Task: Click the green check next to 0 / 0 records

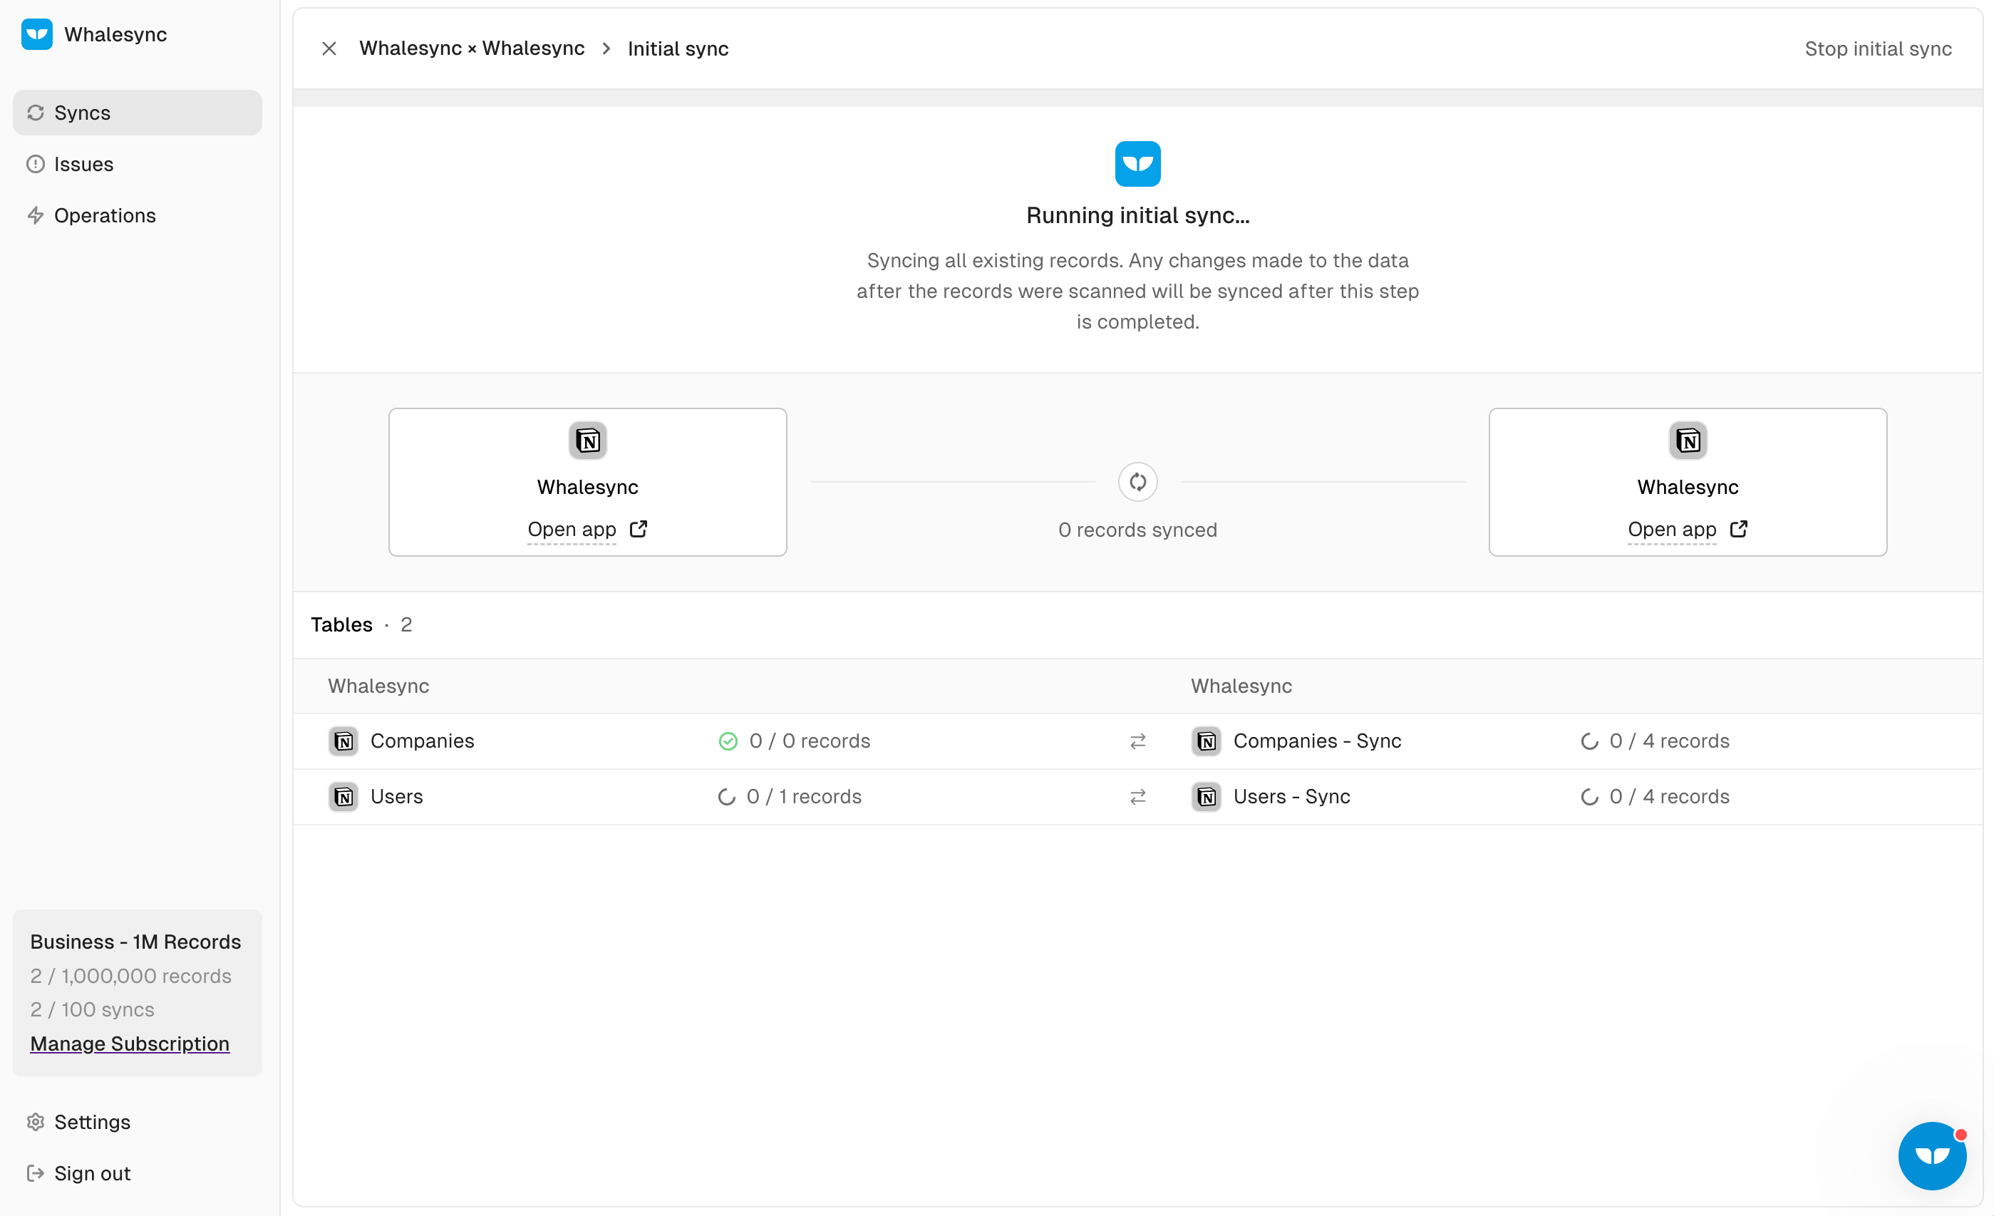Action: 728,741
